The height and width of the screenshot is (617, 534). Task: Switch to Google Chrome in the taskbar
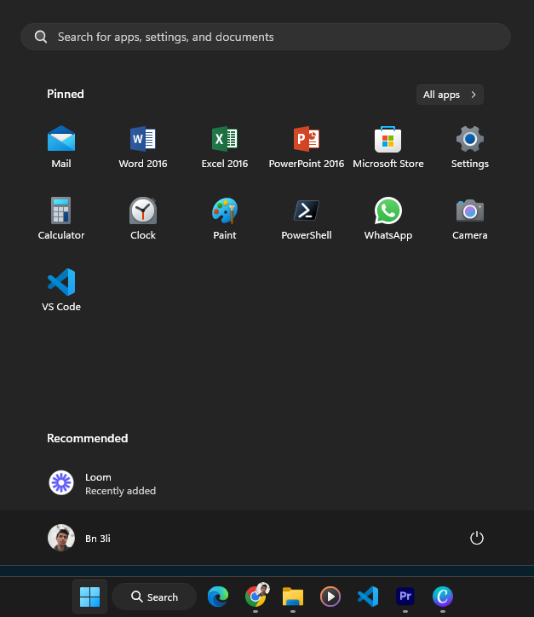(256, 597)
